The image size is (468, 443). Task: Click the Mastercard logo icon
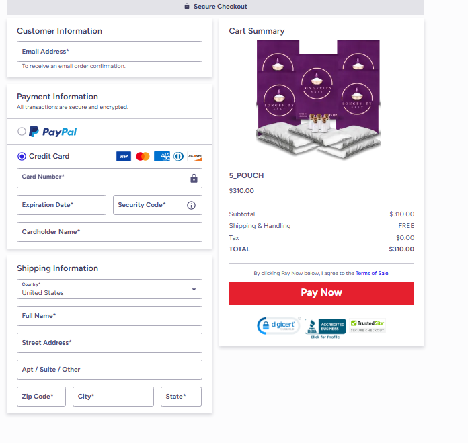(x=143, y=157)
